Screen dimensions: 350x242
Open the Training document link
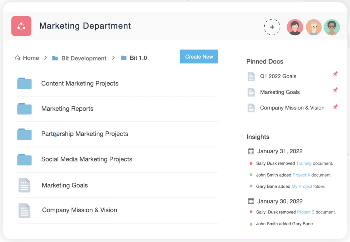point(303,163)
